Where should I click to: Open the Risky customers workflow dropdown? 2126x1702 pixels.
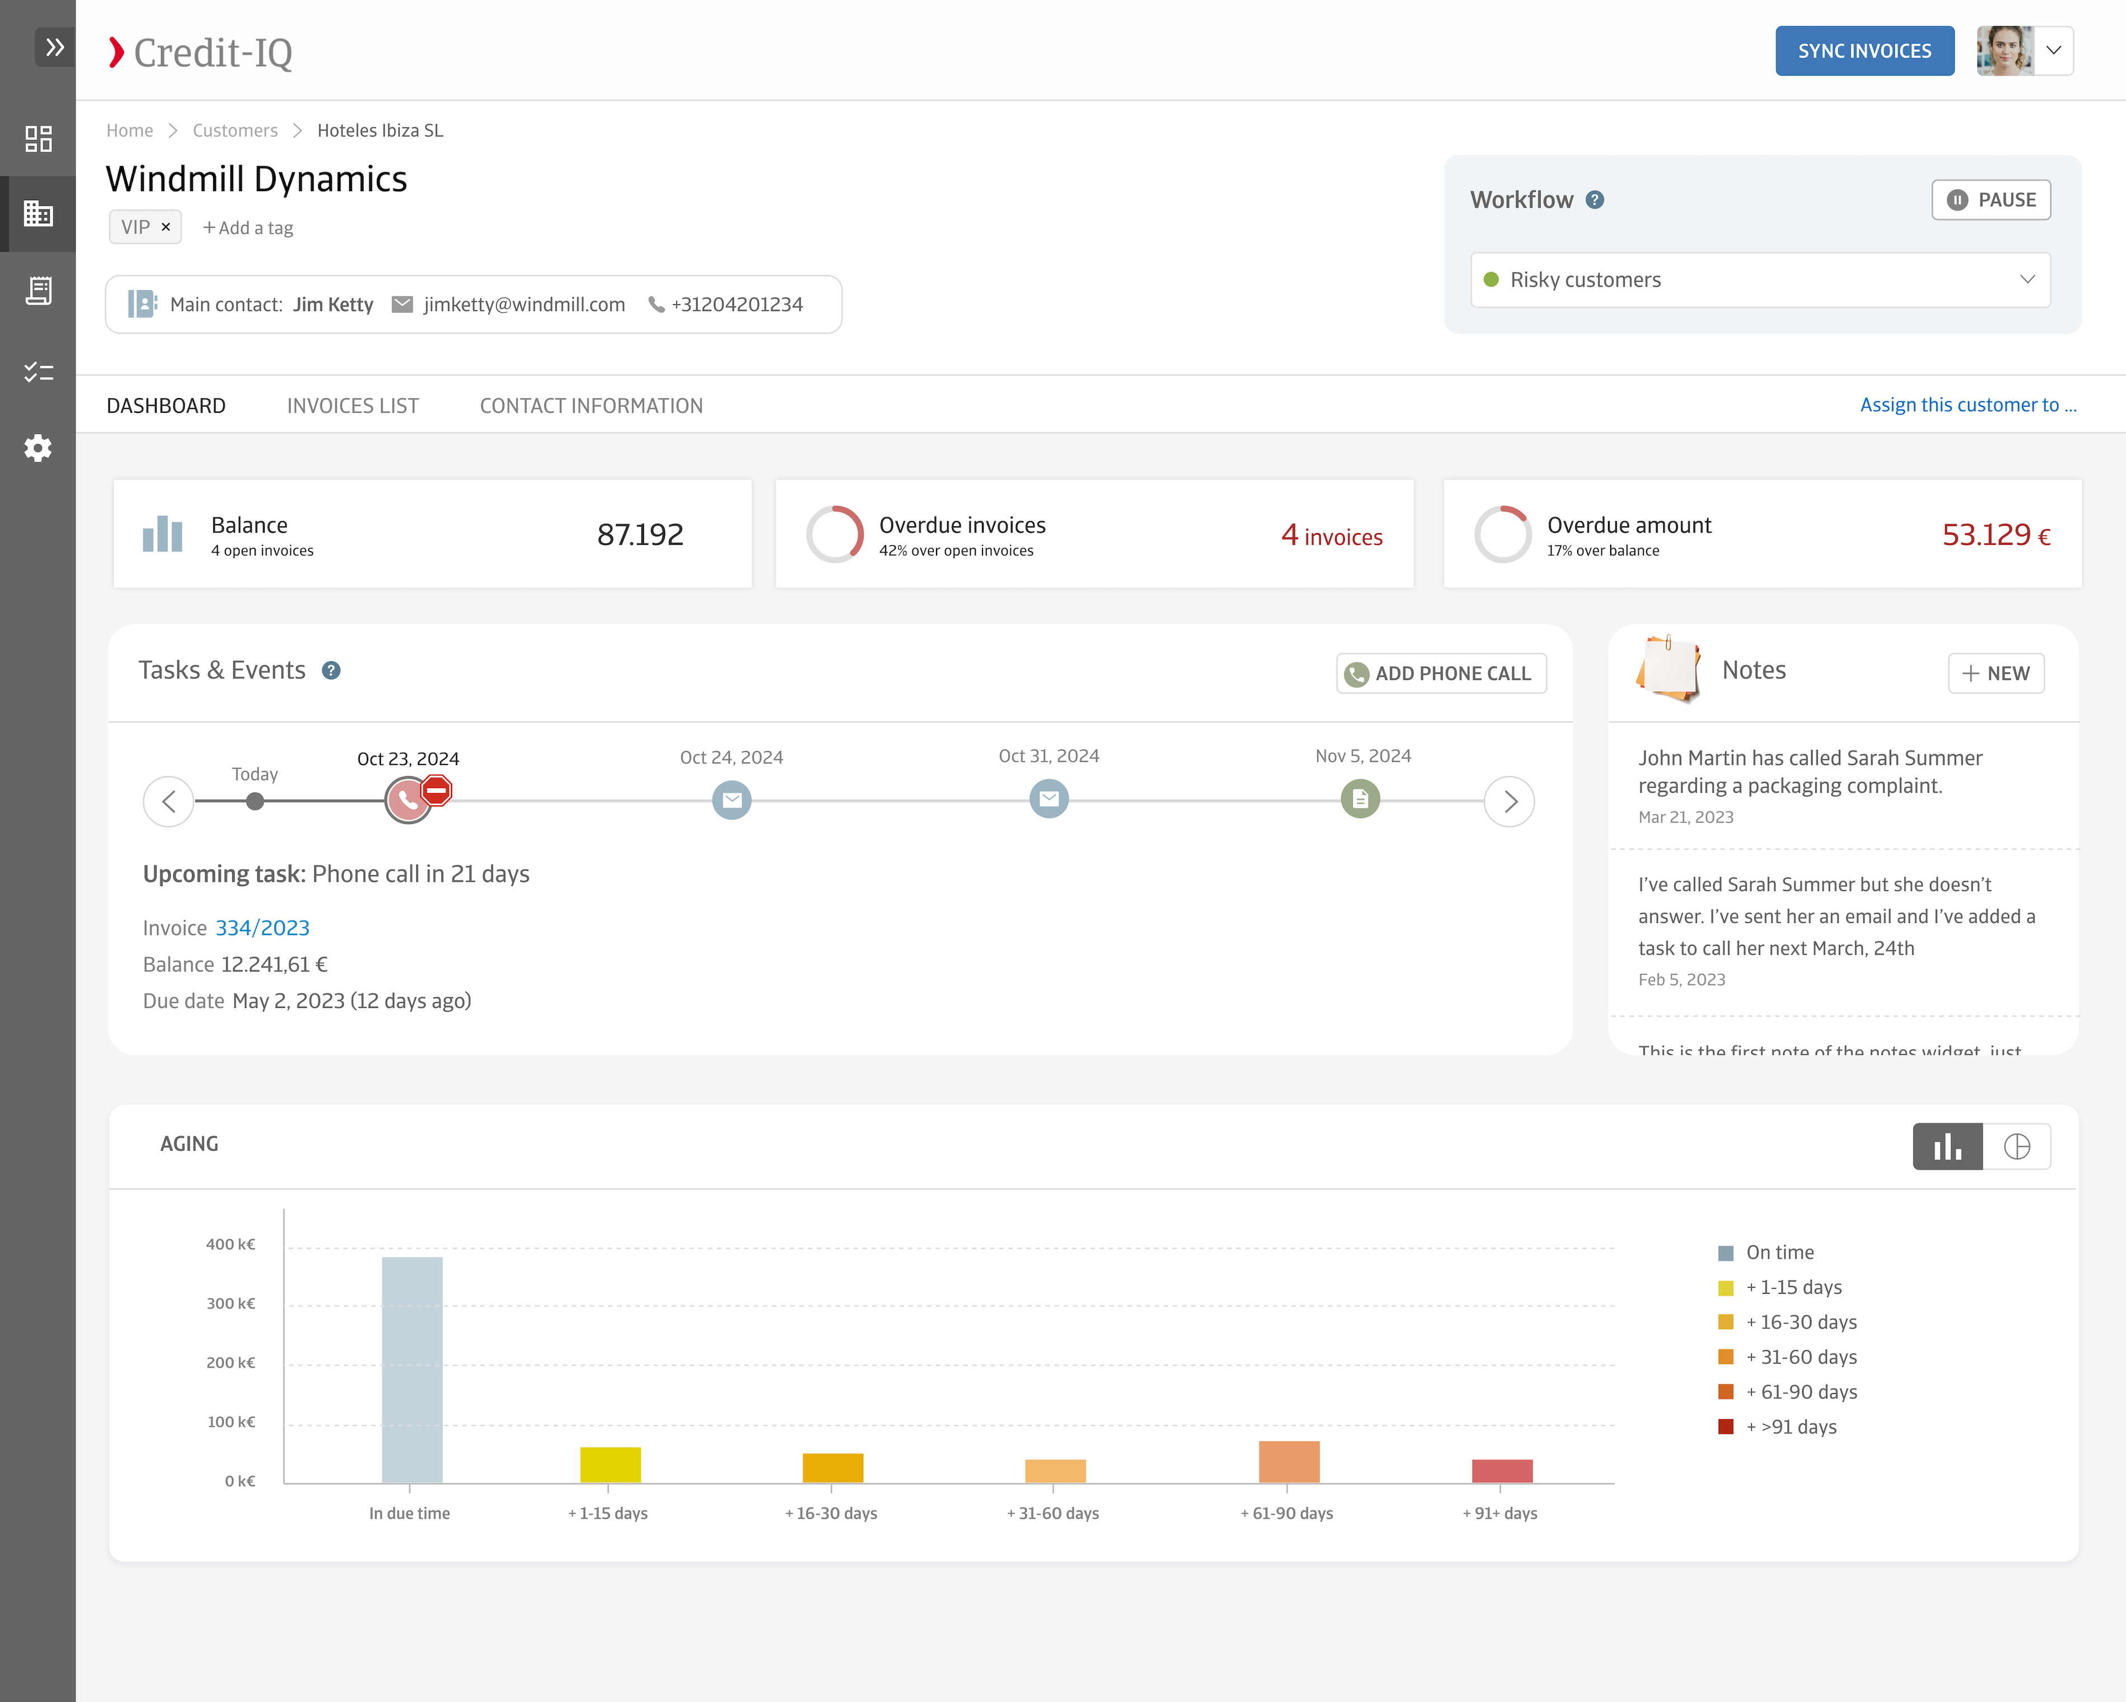1760,280
